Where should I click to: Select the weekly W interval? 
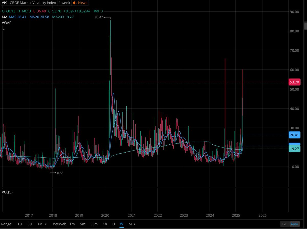(122, 224)
